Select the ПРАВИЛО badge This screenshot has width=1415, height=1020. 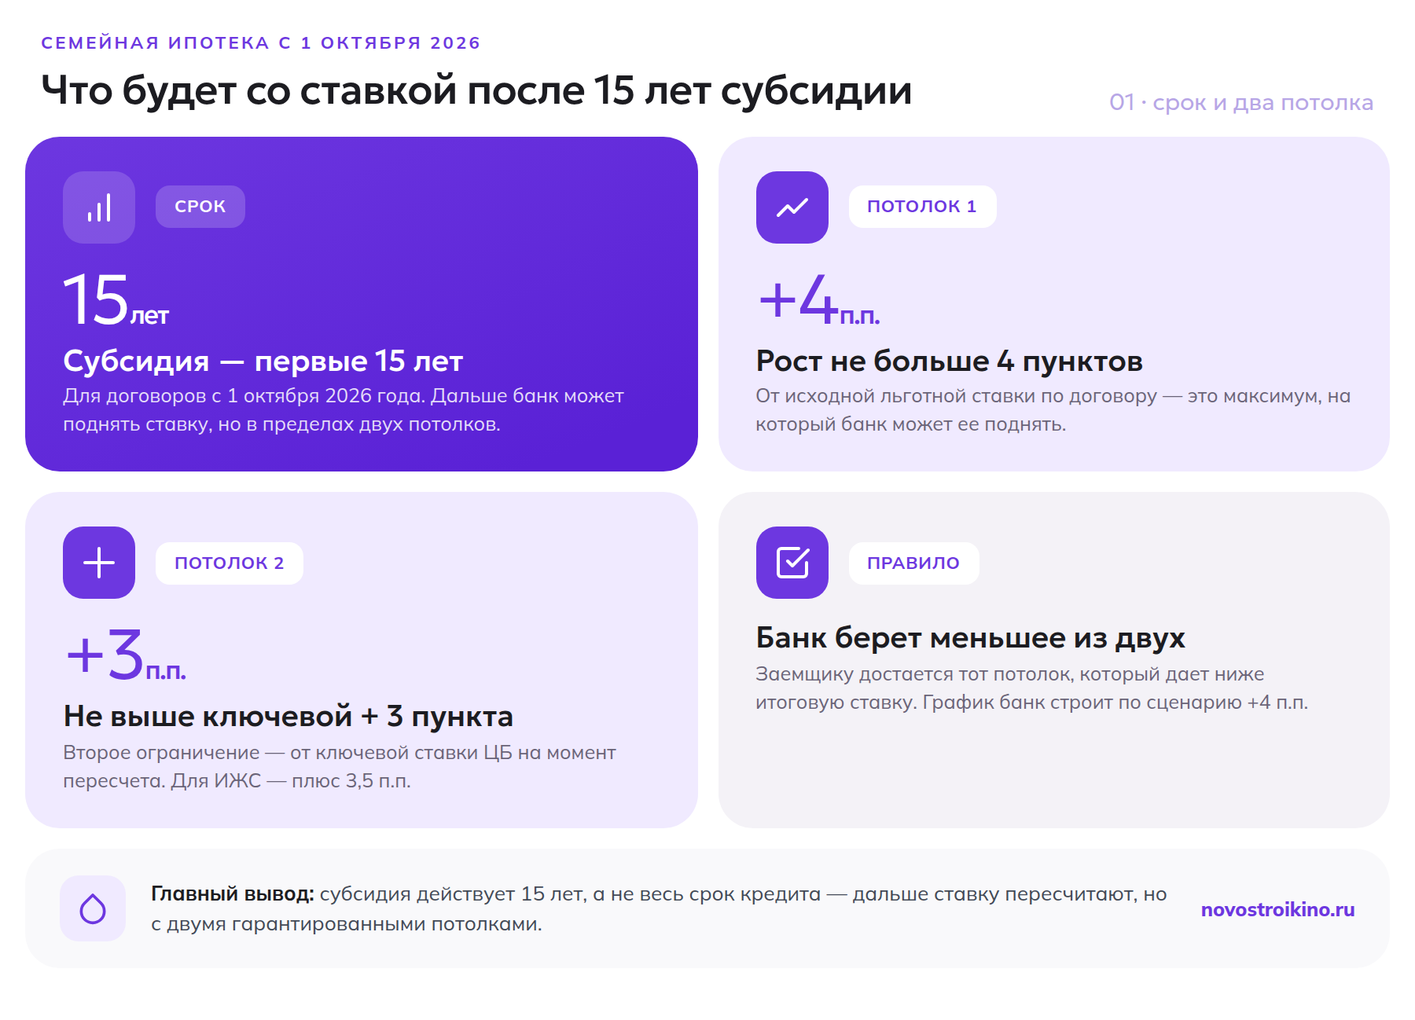pos(913,563)
